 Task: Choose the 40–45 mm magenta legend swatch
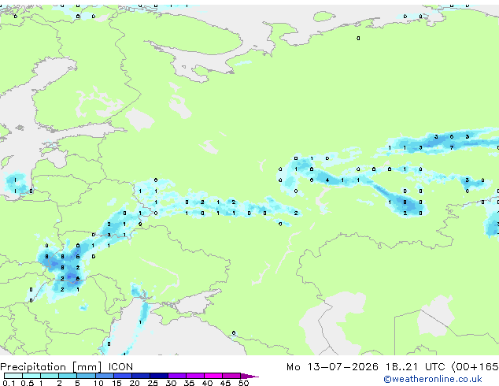213,376
